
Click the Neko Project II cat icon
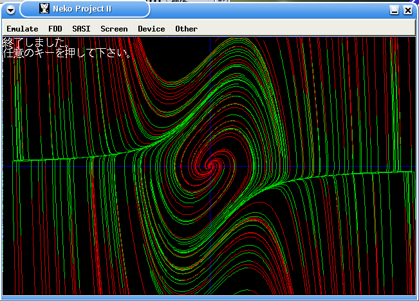point(44,8)
